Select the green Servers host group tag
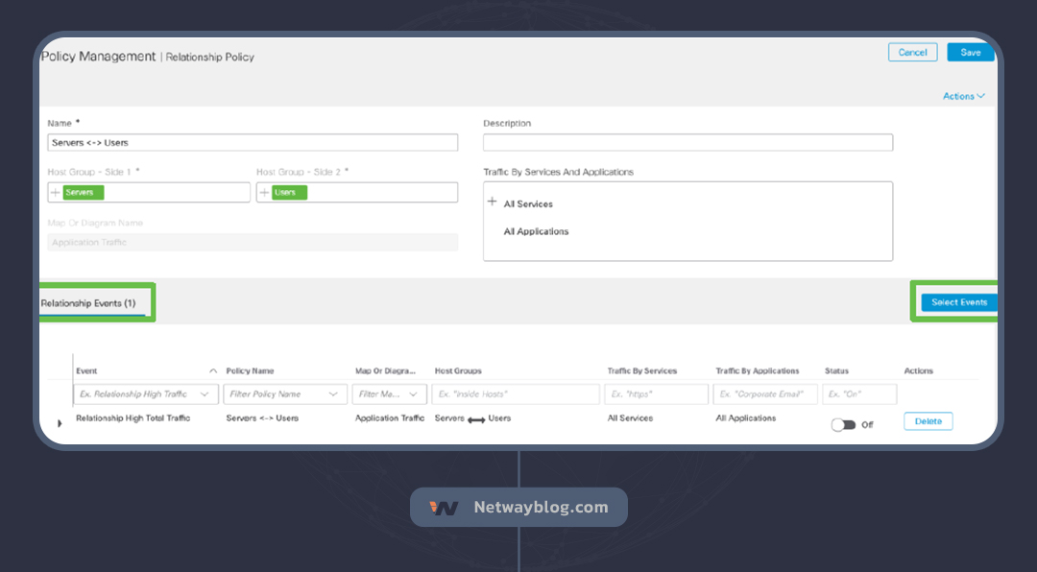 click(x=83, y=193)
